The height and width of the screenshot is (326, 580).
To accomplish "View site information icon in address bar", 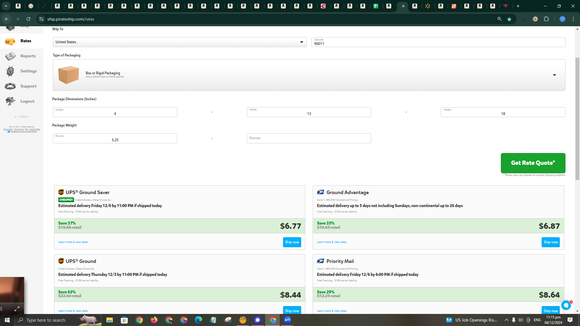I will point(41,19).
